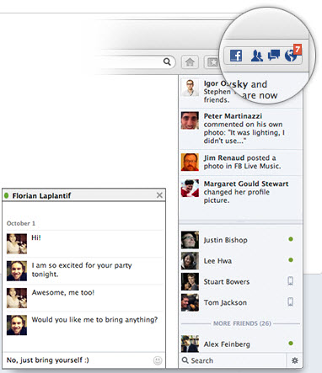Click Tom Jackson's profile photo
The height and width of the screenshot is (373, 322).
tap(190, 302)
